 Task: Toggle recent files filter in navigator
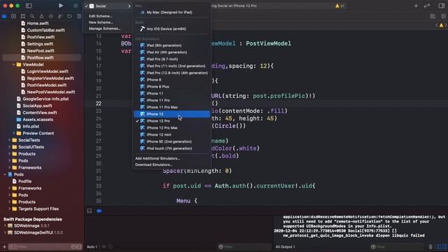(x=73, y=246)
